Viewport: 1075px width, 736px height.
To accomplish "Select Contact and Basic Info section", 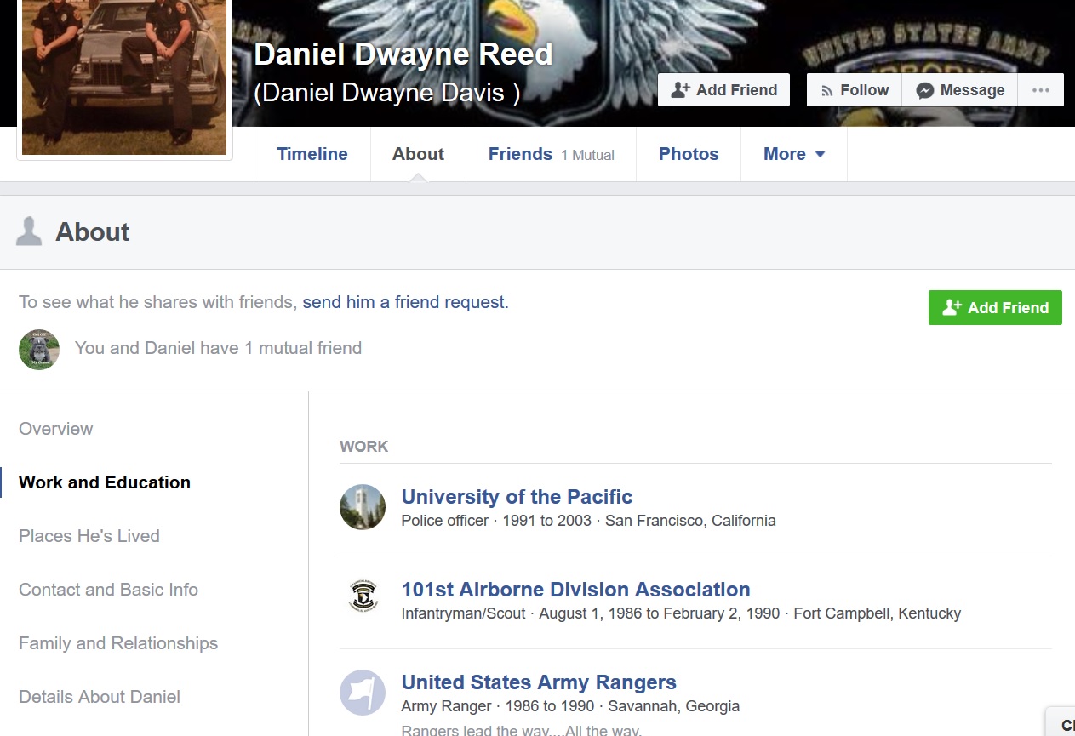I will (x=108, y=590).
